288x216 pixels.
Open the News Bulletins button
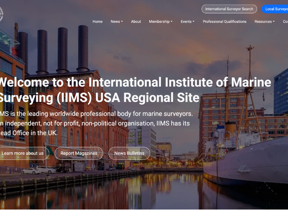pyautogui.click(x=129, y=153)
